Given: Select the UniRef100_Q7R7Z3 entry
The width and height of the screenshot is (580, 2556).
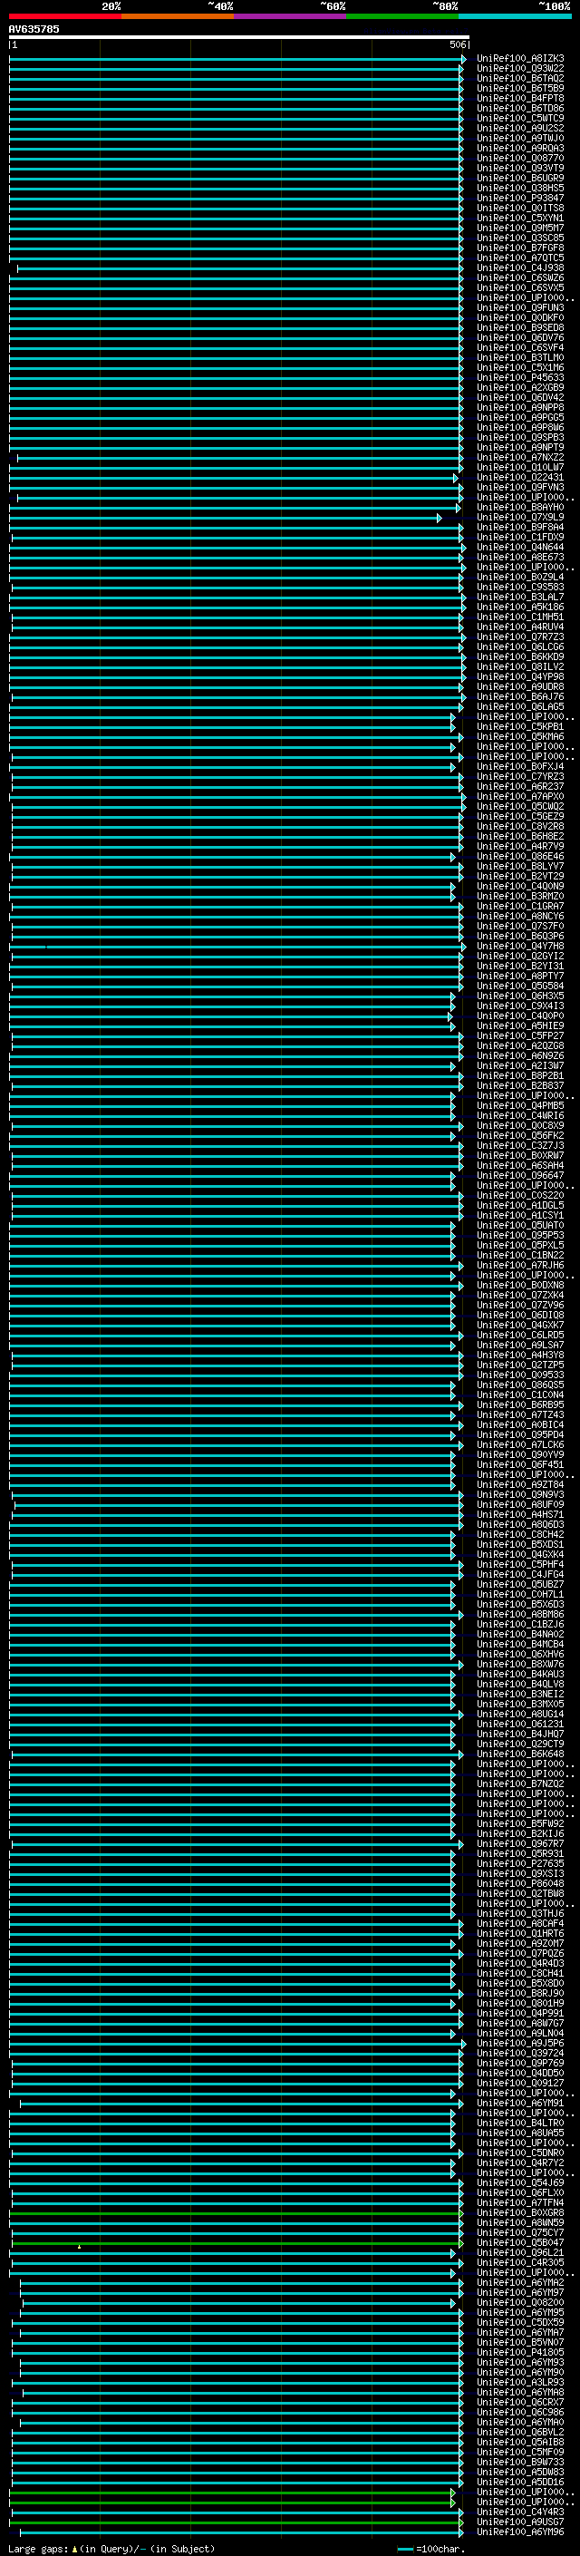Looking at the screenshot, I should pos(520,637).
